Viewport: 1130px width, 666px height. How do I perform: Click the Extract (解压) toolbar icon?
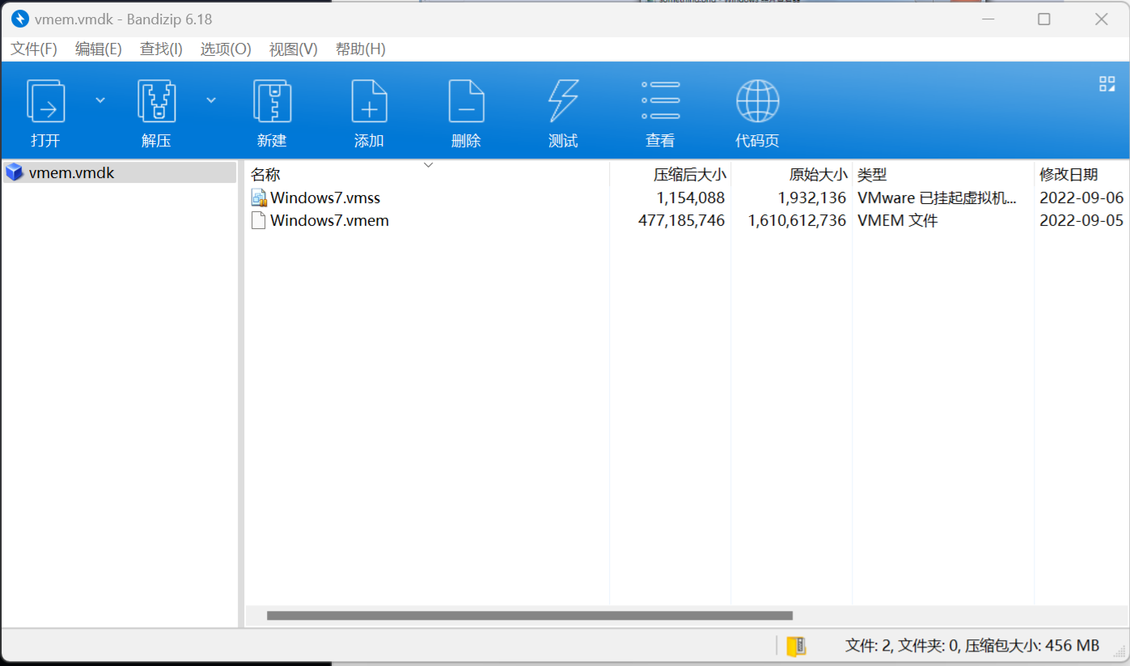(x=156, y=101)
